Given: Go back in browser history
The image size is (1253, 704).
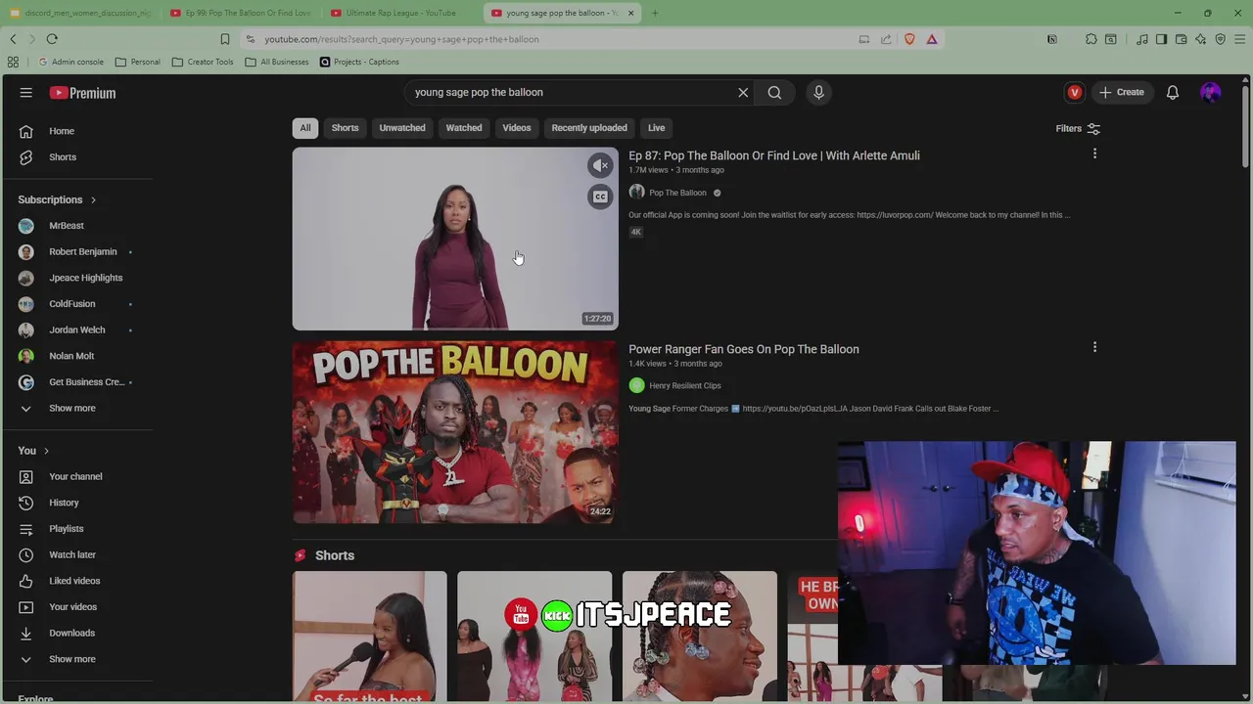Looking at the screenshot, I should tap(13, 39).
